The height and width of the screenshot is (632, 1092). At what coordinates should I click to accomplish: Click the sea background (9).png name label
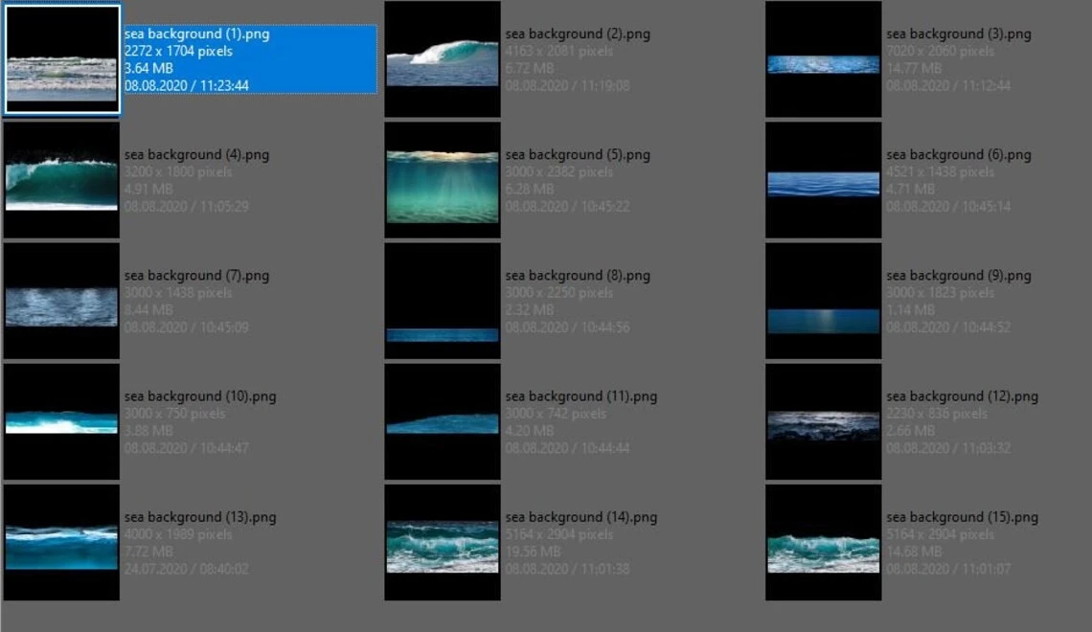(x=958, y=276)
